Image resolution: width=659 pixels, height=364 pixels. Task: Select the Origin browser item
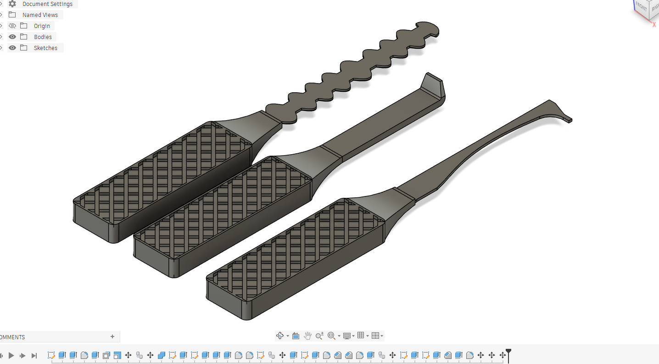(42, 26)
